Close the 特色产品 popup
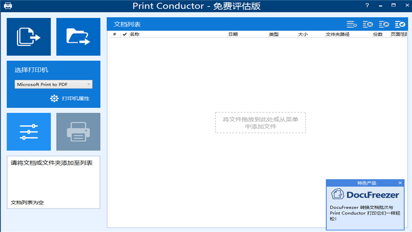This screenshot has height=232, width=412. (400, 183)
